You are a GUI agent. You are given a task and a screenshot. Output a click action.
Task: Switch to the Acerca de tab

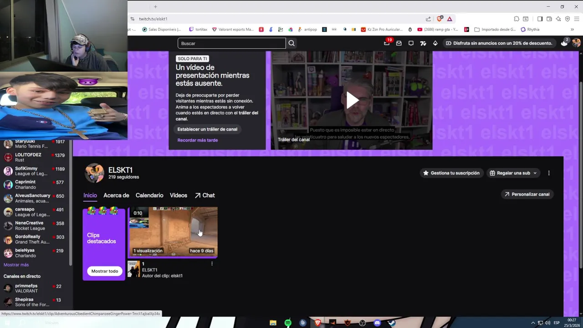tap(116, 195)
